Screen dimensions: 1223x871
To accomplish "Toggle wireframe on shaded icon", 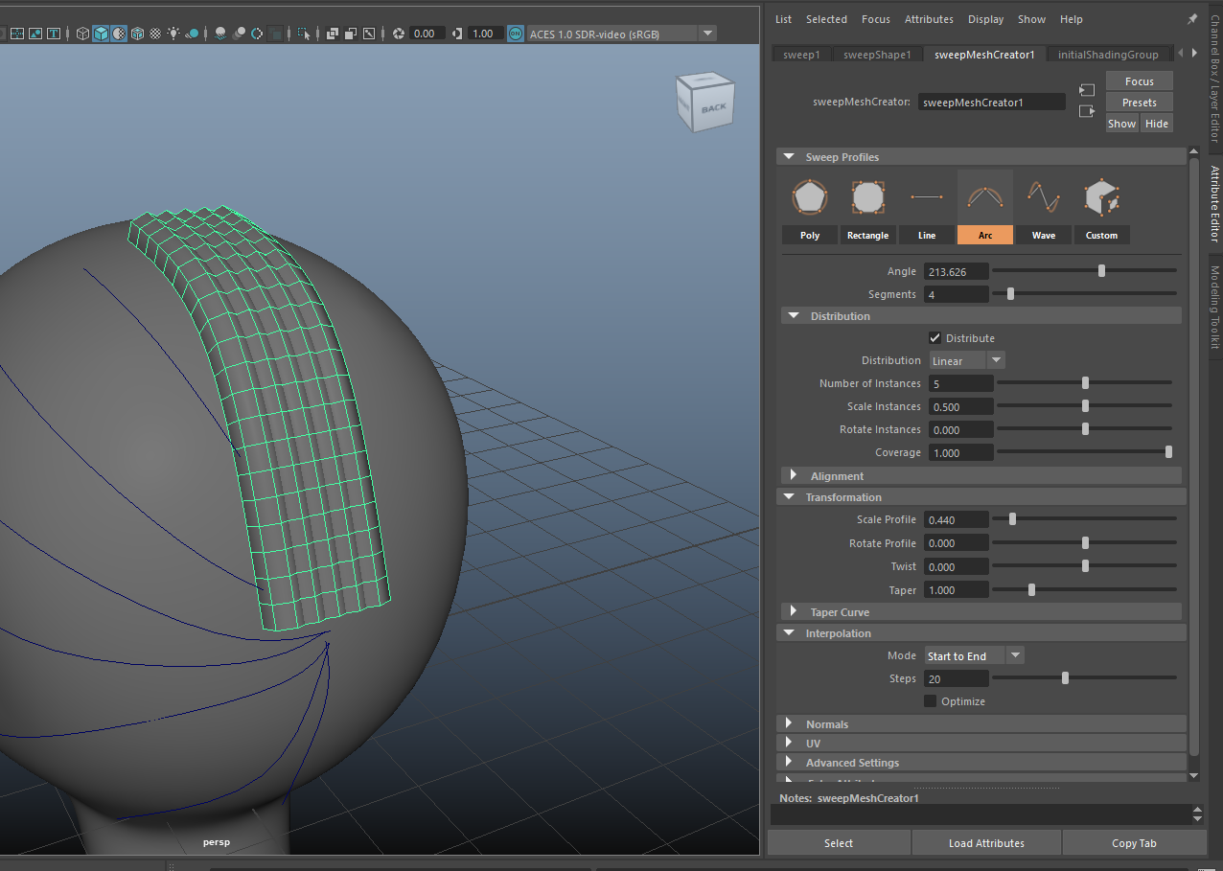I will pos(137,34).
